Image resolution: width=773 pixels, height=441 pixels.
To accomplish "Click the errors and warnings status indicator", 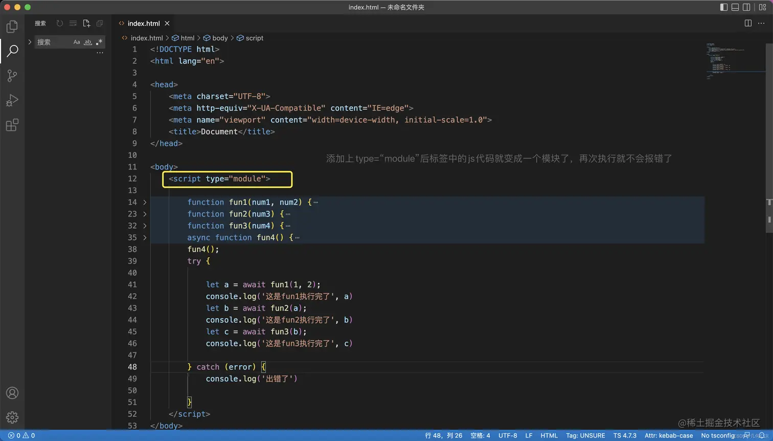I will (x=21, y=435).
